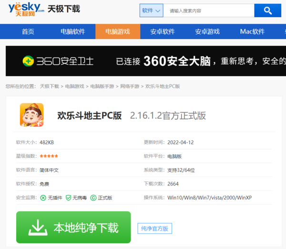This screenshot has height=249, width=286.
Task: Open the 首页 navigation tab
Action: (x=28, y=31)
